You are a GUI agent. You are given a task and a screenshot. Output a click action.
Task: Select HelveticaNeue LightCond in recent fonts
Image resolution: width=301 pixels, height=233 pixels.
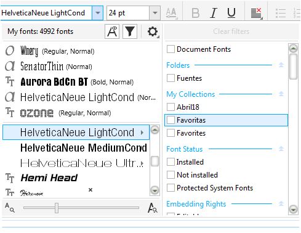coord(81,97)
